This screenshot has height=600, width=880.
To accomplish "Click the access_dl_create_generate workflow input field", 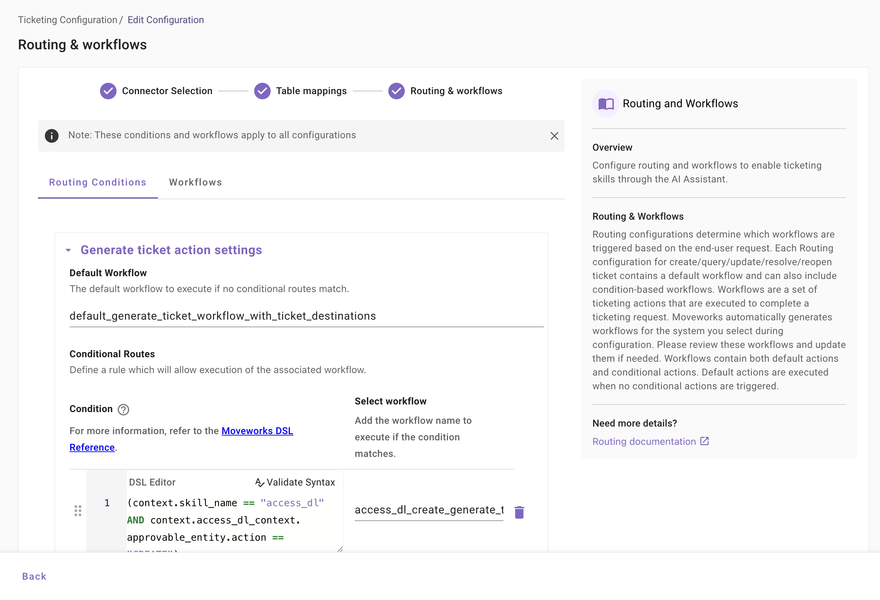I will [x=429, y=510].
